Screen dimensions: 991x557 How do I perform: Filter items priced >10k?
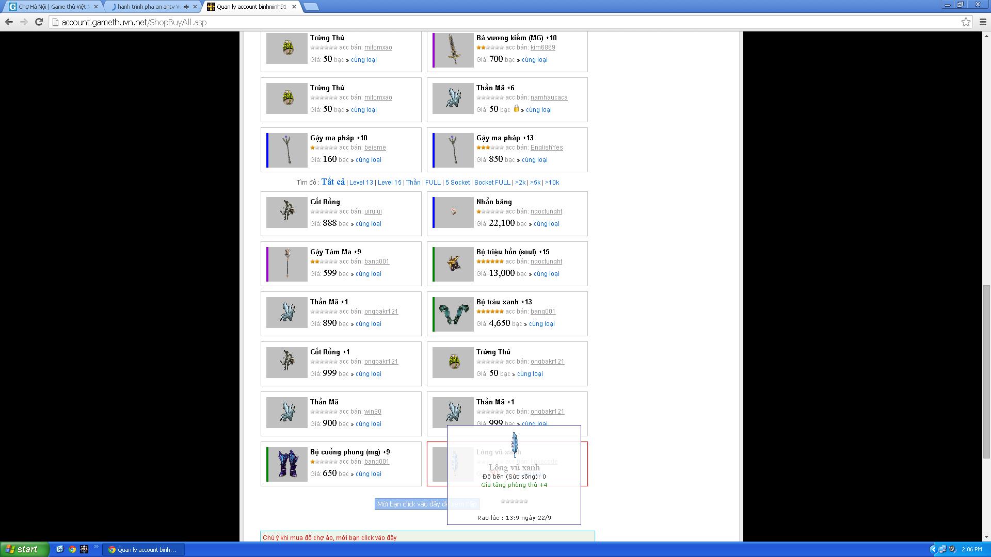(x=552, y=183)
